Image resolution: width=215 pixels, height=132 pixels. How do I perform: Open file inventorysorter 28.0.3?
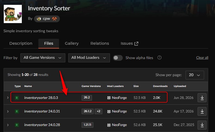tap(41, 98)
